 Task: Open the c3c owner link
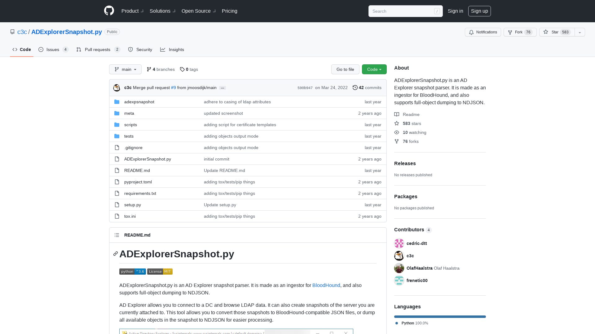pos(22,32)
